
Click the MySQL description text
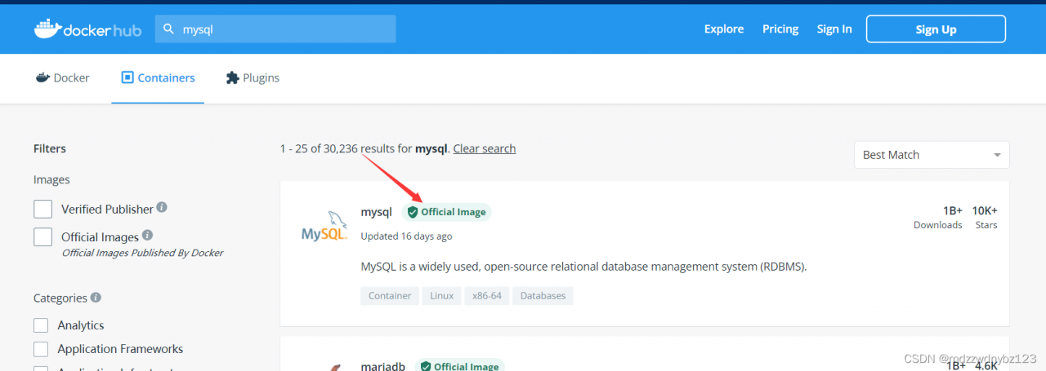coord(583,267)
